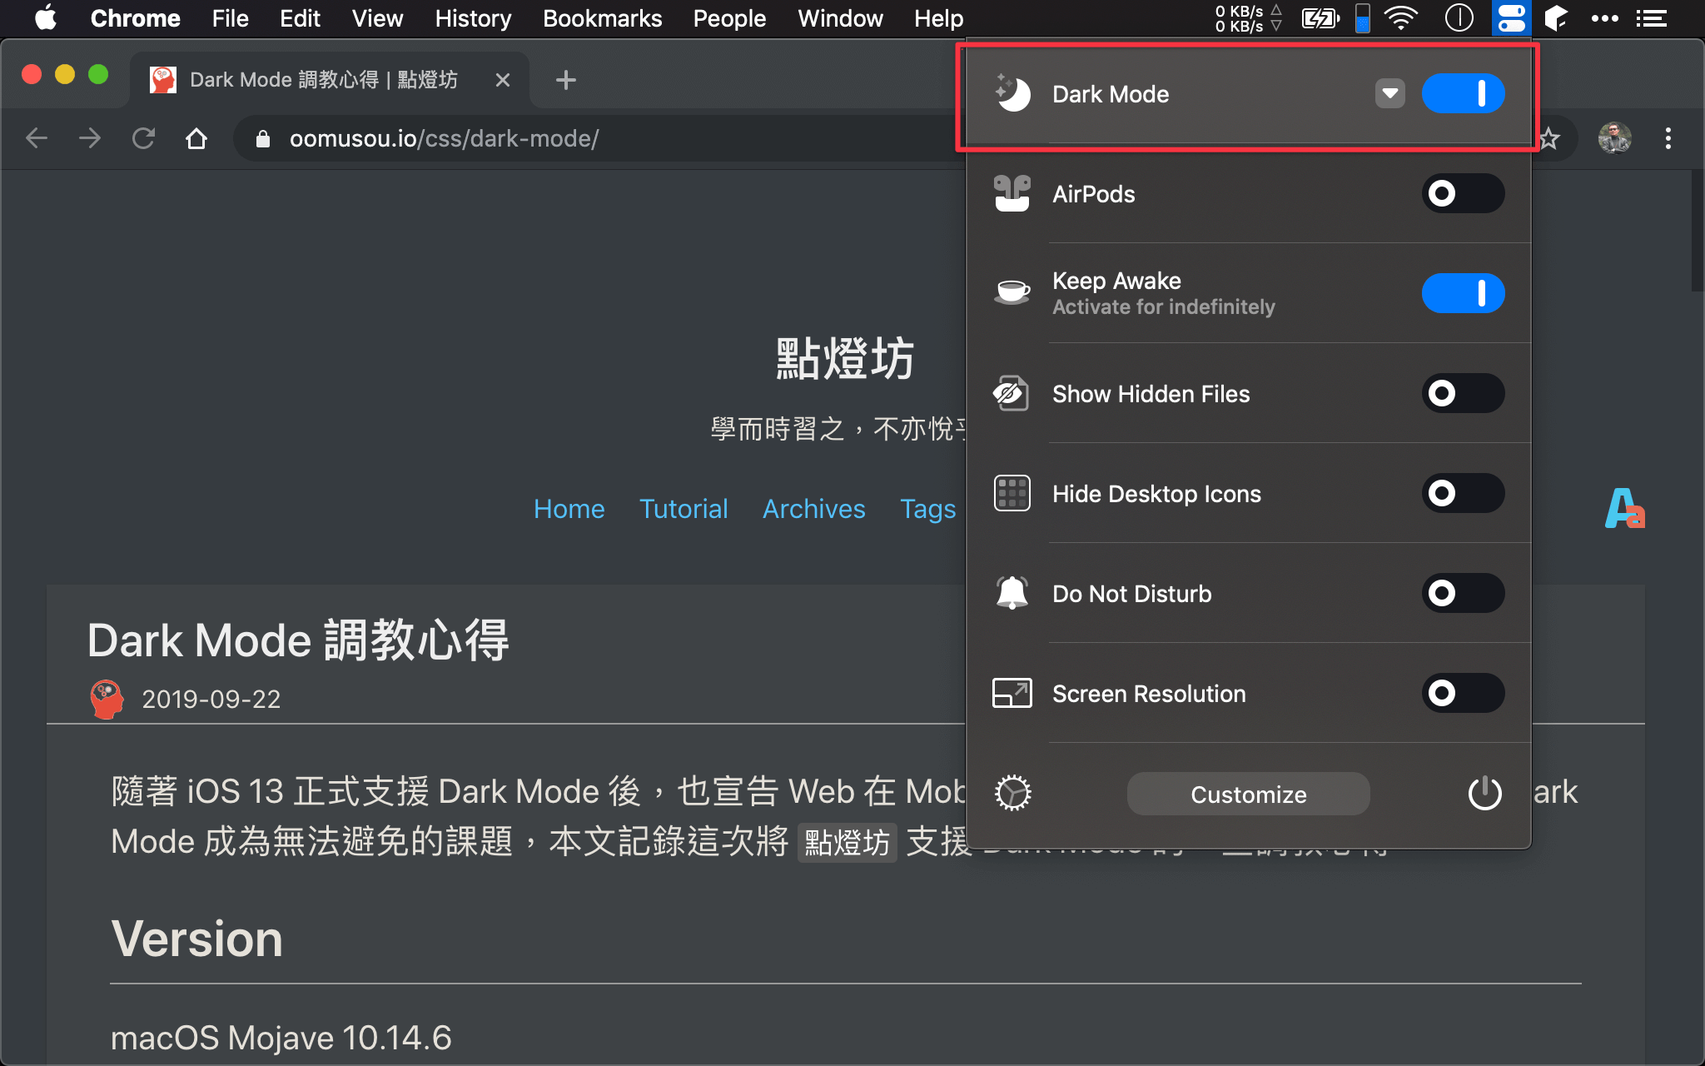Reload the current page
Image resolution: width=1705 pixels, height=1066 pixels.
(x=143, y=138)
